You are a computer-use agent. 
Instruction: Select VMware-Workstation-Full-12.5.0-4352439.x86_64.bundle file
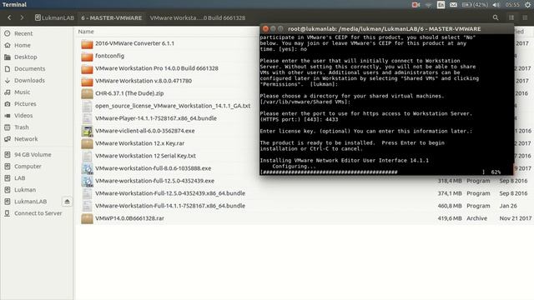pos(170,193)
